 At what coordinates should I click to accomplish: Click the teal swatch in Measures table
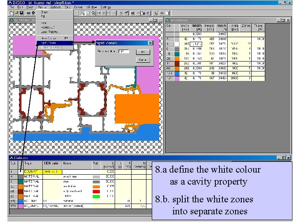(177, 54)
